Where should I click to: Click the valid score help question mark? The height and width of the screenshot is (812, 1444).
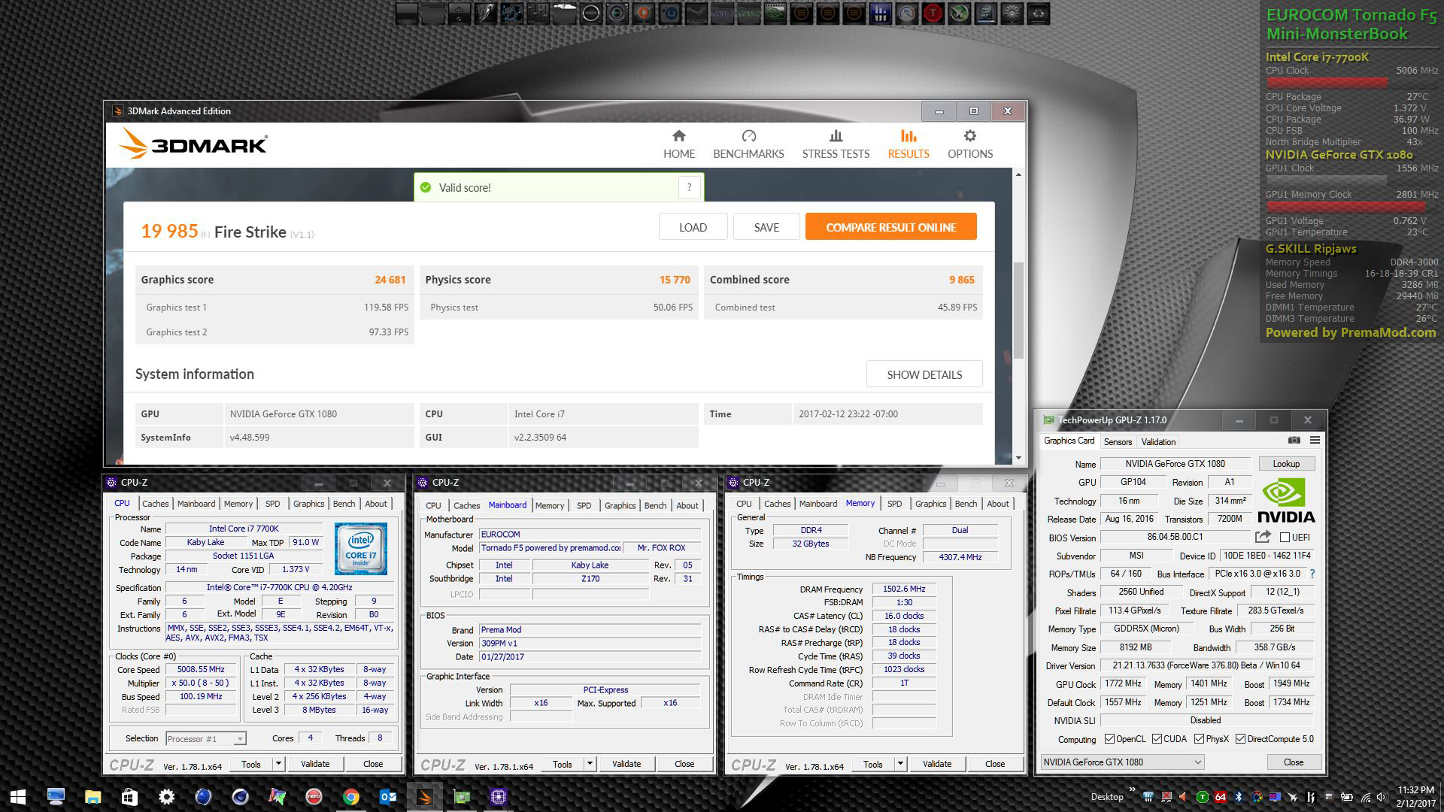click(689, 187)
